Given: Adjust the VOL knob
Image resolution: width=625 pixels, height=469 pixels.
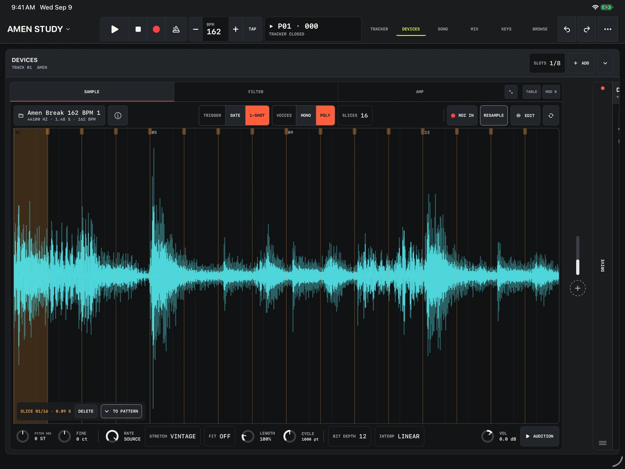Looking at the screenshot, I should pos(487,436).
